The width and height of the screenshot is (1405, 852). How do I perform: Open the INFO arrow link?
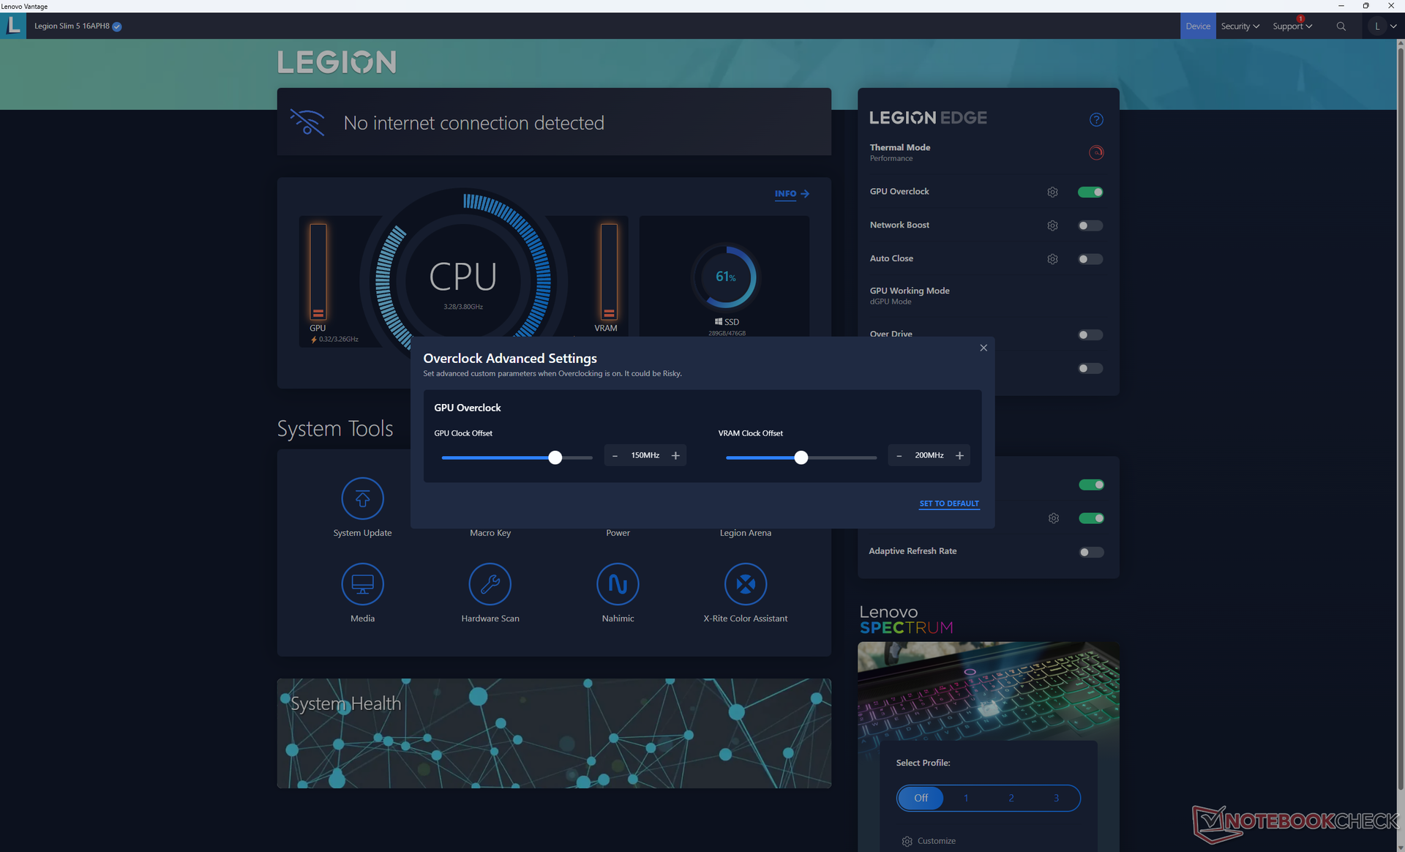pyautogui.click(x=792, y=194)
